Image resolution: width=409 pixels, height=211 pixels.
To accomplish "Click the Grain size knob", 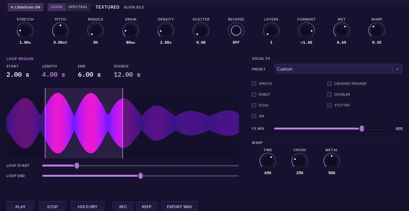I will click(x=131, y=31).
